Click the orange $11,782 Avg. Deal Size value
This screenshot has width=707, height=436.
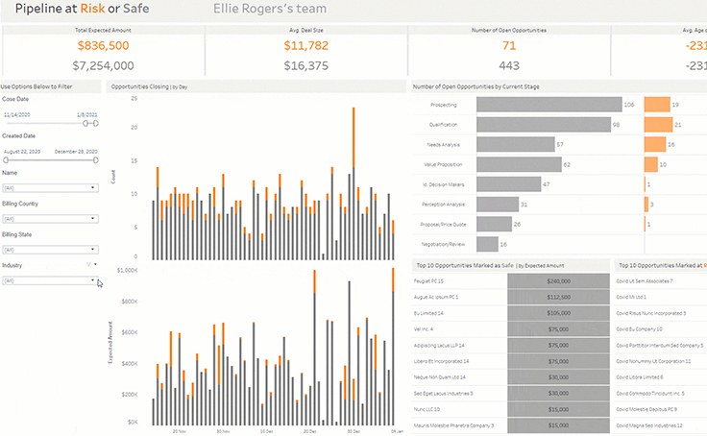tap(307, 46)
